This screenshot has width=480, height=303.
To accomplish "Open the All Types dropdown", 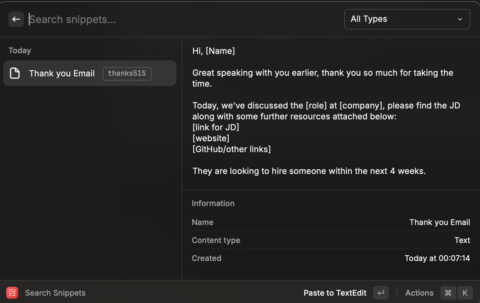I will coord(407,19).
